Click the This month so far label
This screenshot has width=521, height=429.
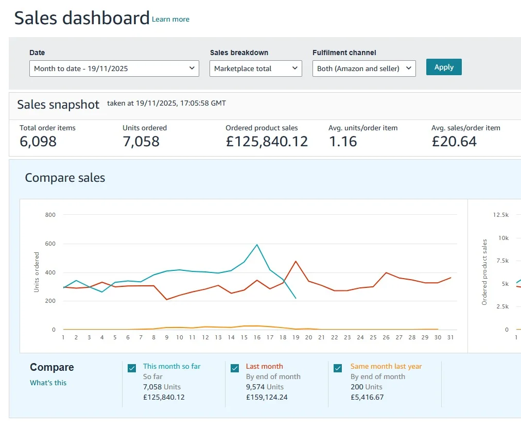point(172,366)
